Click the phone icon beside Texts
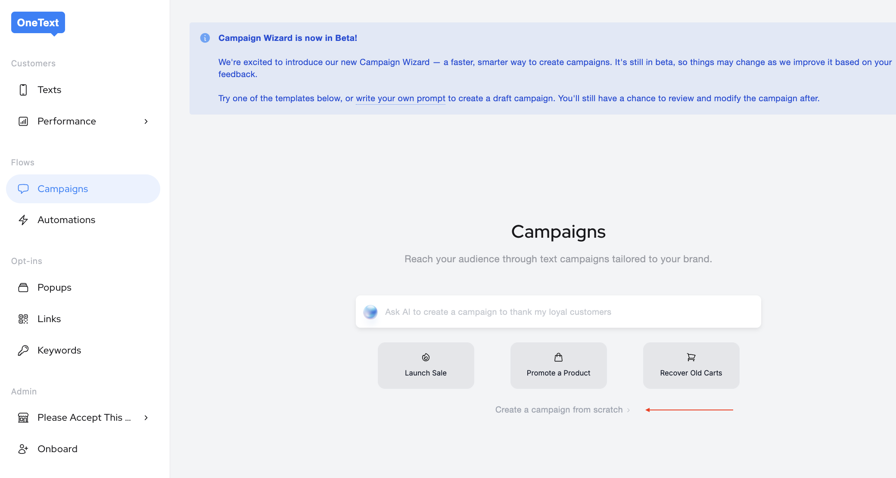 (23, 90)
